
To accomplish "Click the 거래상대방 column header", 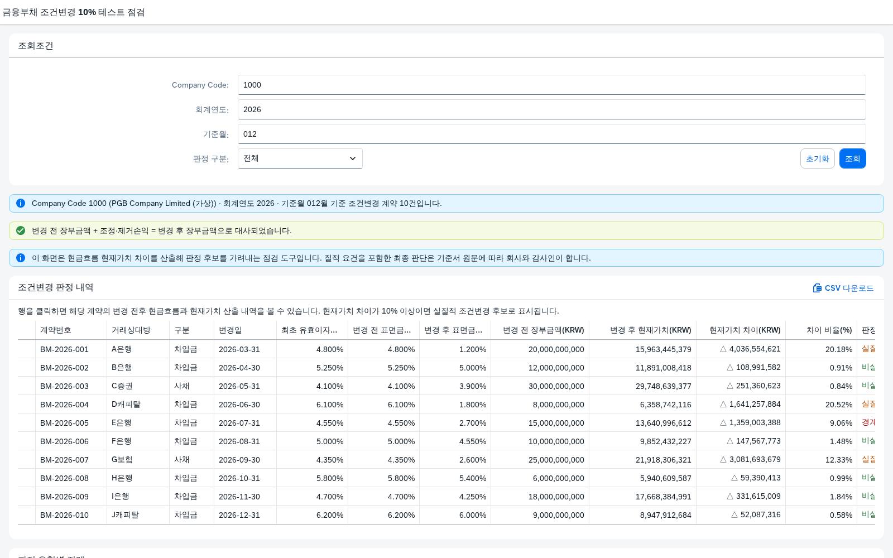I will (x=138, y=330).
